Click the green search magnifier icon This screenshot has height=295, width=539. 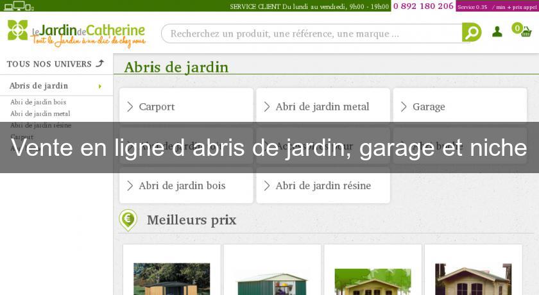(472, 32)
